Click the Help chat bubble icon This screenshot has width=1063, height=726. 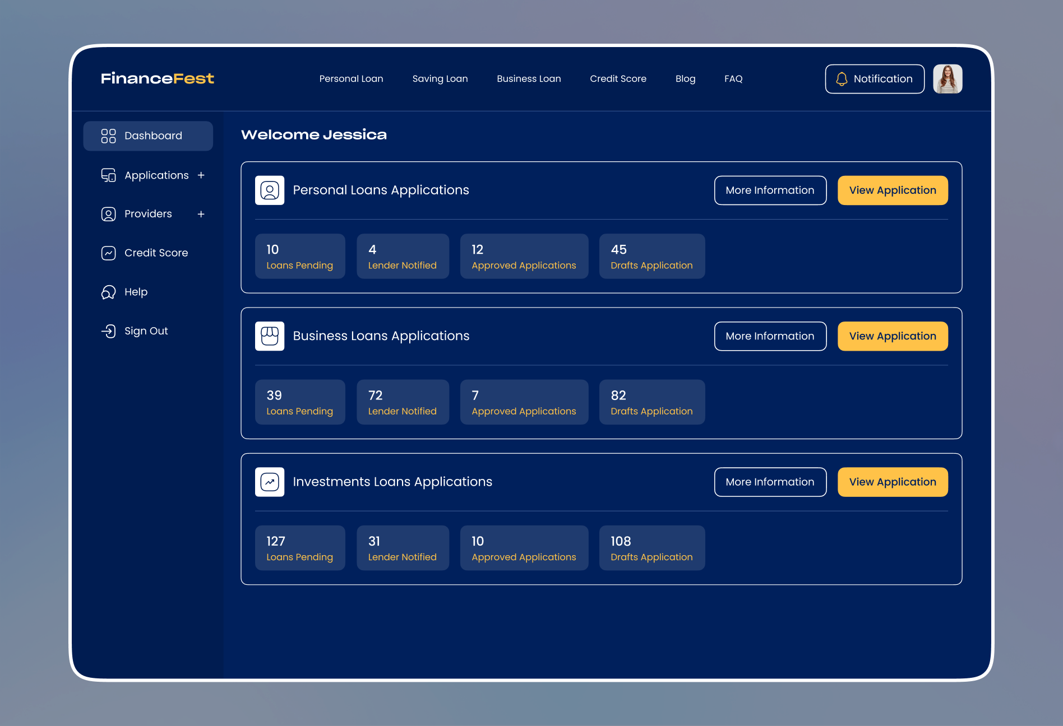[x=108, y=292]
